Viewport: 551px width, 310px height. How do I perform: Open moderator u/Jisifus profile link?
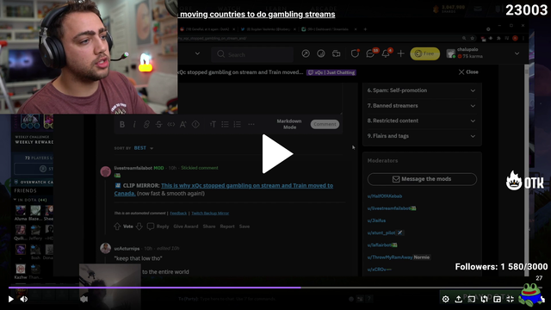pyautogui.click(x=376, y=220)
